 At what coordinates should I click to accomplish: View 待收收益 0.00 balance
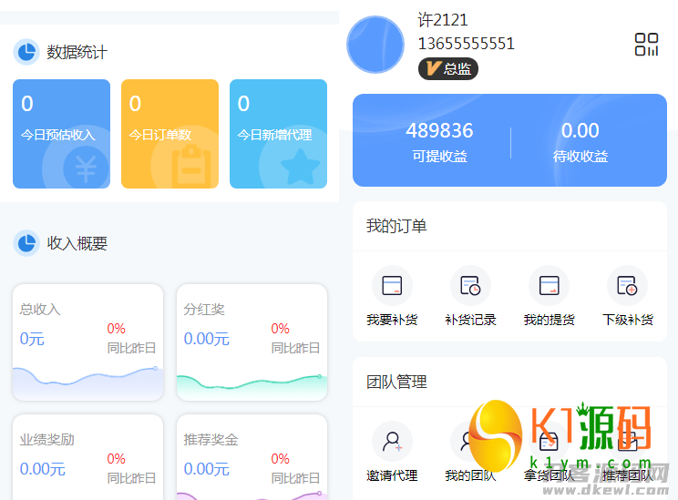pyautogui.click(x=580, y=142)
